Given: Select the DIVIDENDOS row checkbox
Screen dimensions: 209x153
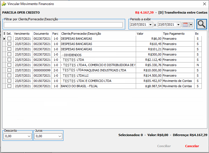Looking at the screenshot, I should [9, 54].
